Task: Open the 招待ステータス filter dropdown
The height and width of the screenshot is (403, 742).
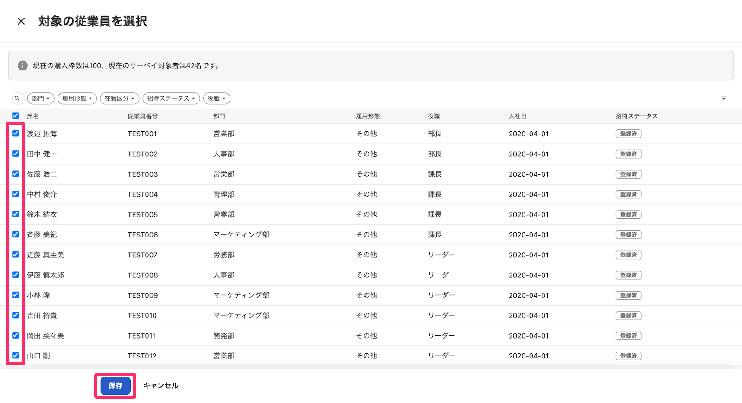Action: coord(171,98)
